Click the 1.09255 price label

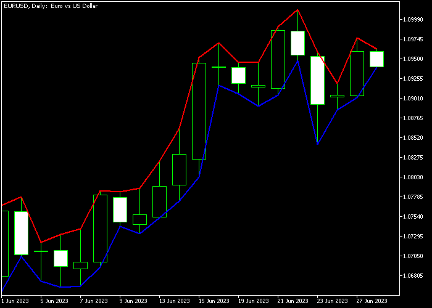click(x=413, y=79)
